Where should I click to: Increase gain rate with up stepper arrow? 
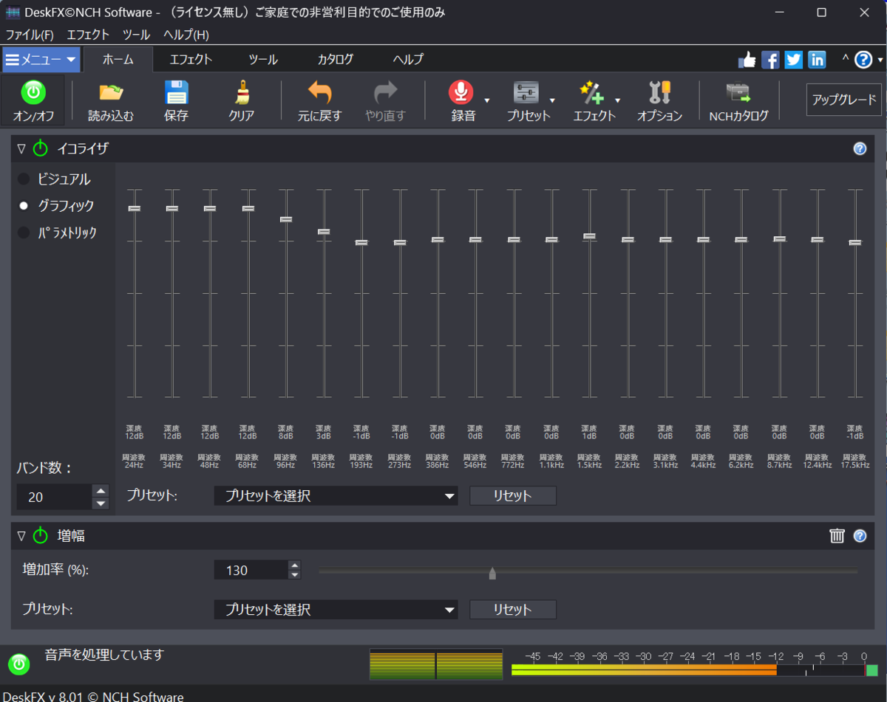pos(295,565)
